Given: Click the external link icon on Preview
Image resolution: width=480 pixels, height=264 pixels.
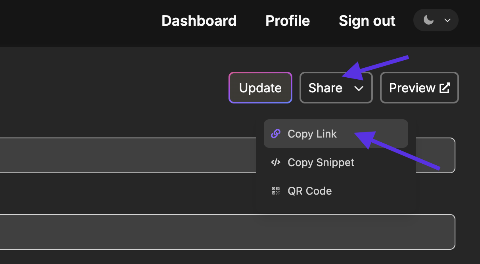Looking at the screenshot, I should point(445,88).
